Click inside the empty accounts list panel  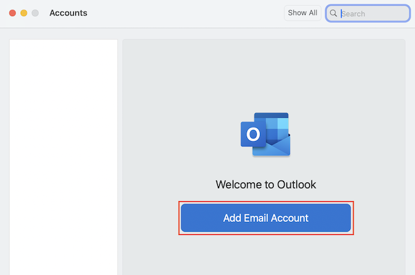click(x=64, y=157)
